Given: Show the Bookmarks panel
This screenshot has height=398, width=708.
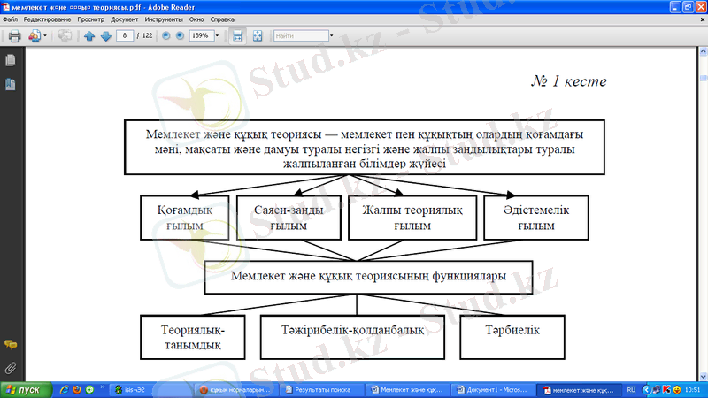Looking at the screenshot, I should (11, 84).
